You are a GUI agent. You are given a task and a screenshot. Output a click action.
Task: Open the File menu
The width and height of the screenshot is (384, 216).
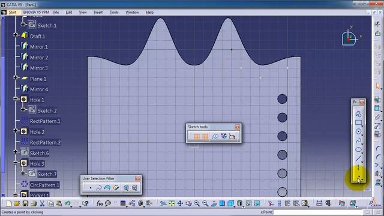tap(56, 12)
